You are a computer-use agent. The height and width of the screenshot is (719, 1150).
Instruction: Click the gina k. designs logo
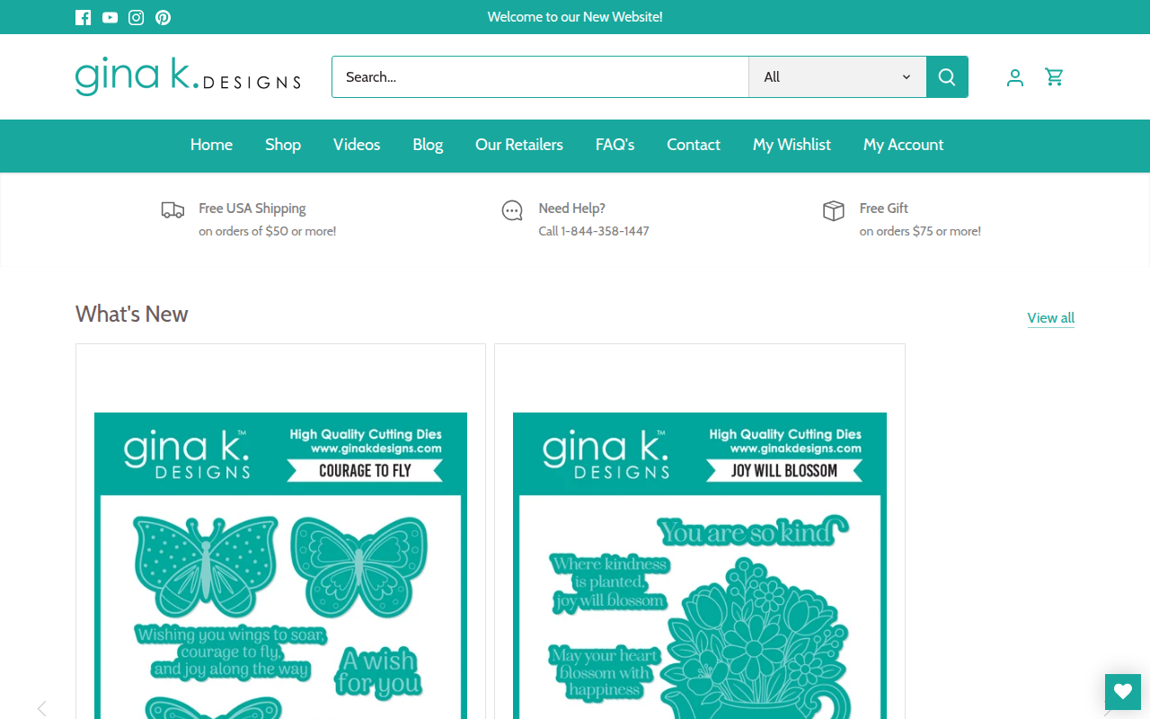(188, 77)
